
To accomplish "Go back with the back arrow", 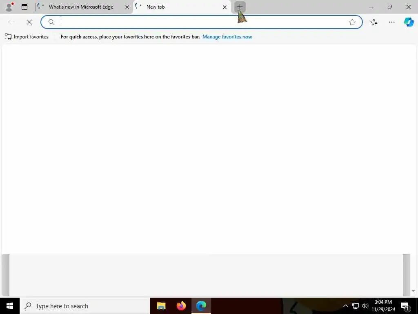I will (x=11, y=22).
